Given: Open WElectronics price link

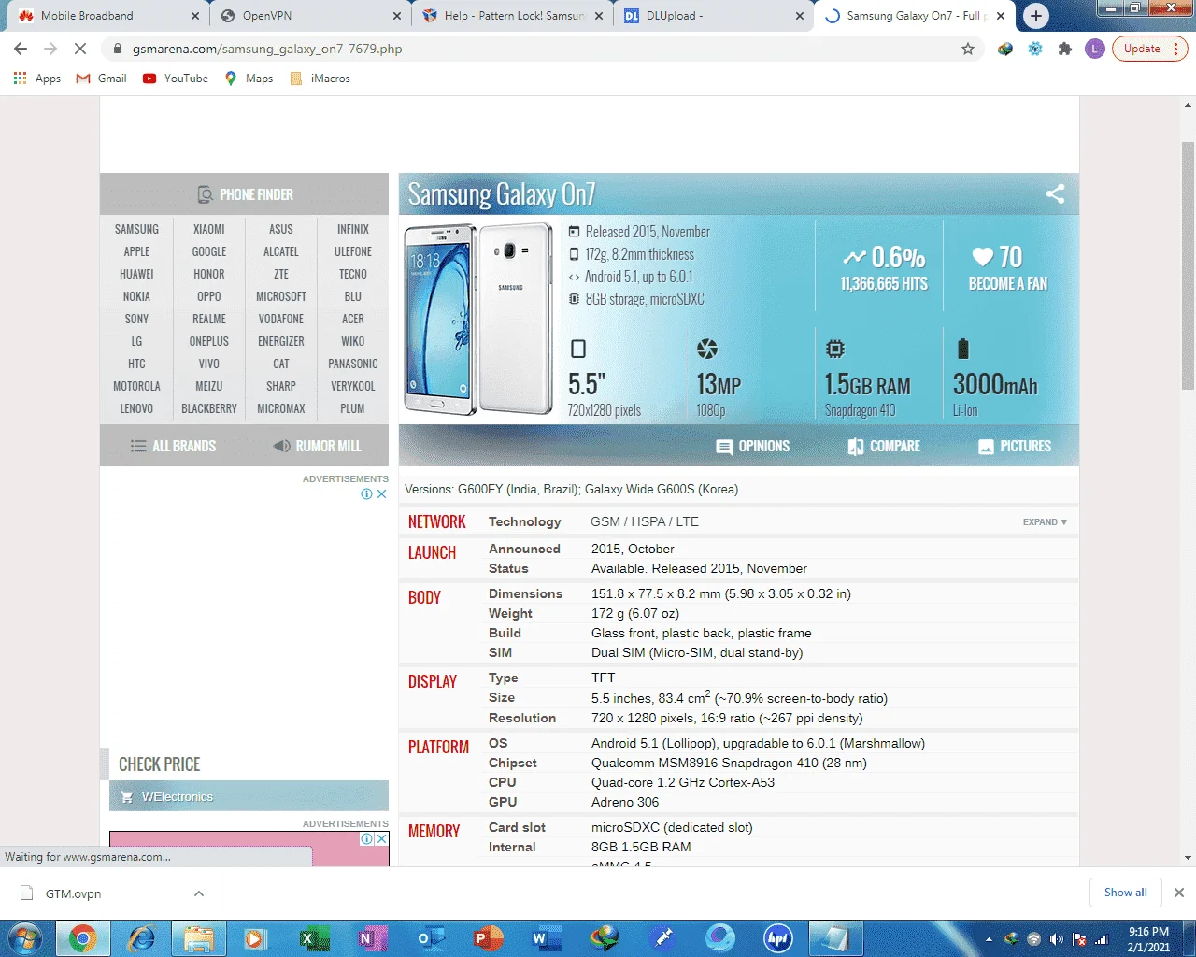Looking at the screenshot, I should [249, 796].
